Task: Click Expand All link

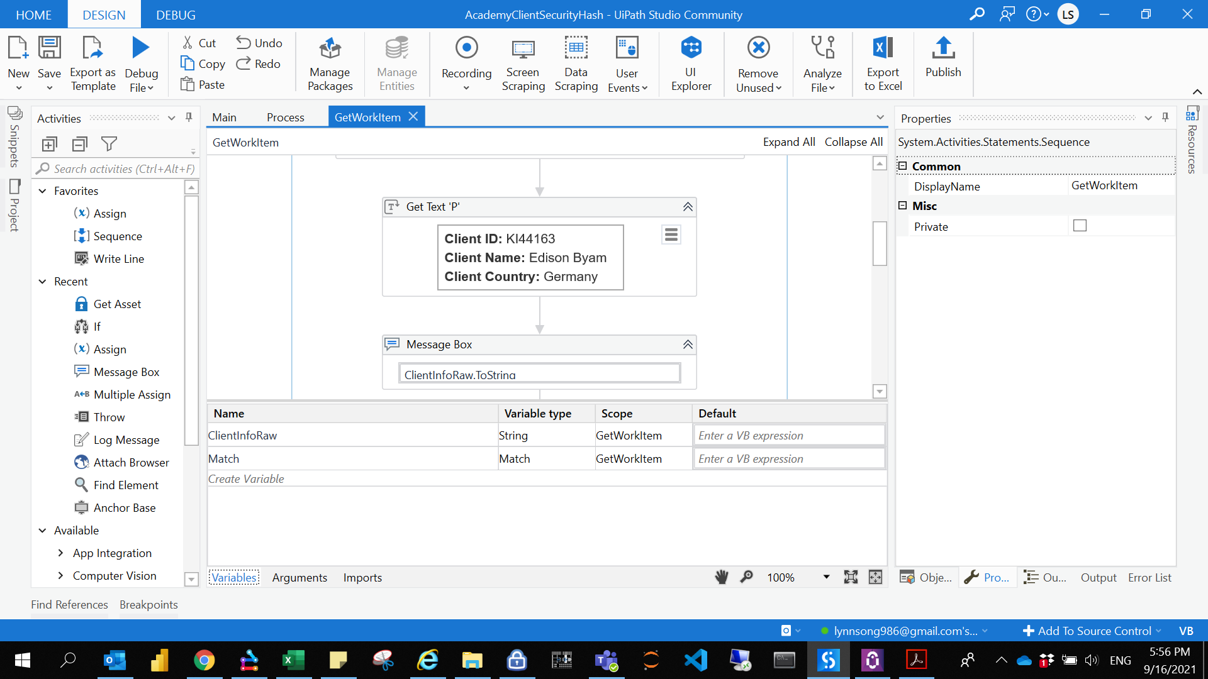Action: click(x=789, y=142)
